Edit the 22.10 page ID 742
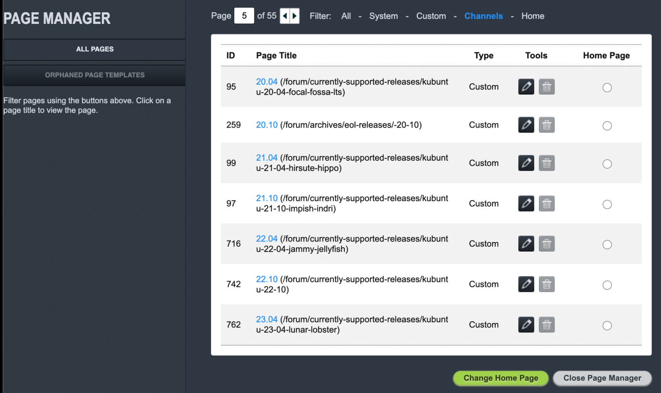 pyautogui.click(x=526, y=284)
